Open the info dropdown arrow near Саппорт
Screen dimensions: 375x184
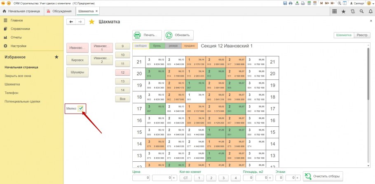(x=372, y=3)
